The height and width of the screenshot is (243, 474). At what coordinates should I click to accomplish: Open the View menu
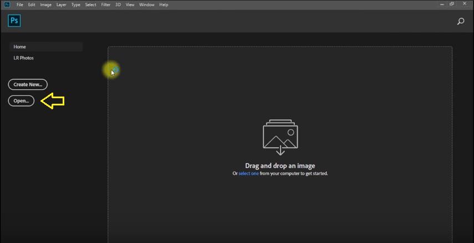[x=130, y=5]
